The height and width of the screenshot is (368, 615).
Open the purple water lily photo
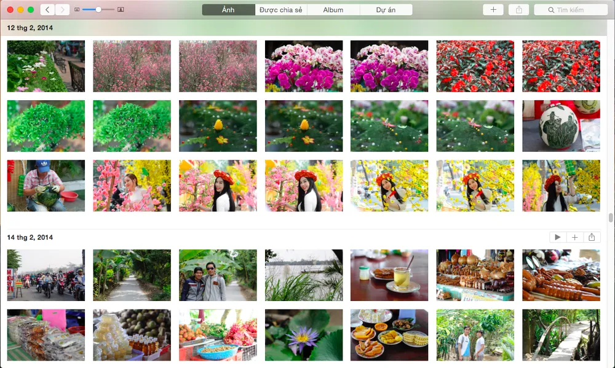(304, 335)
